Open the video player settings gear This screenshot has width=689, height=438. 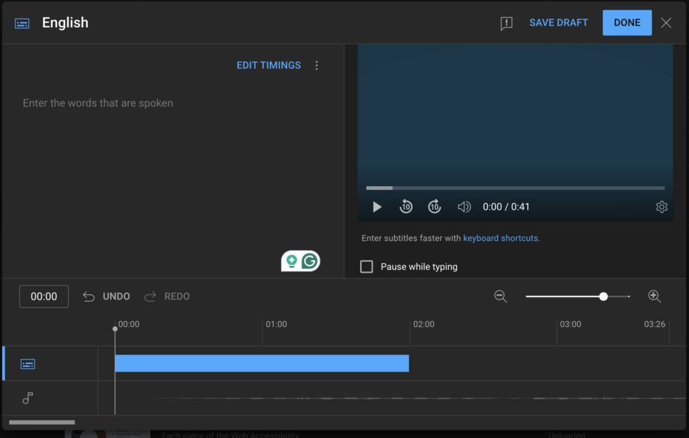661,207
